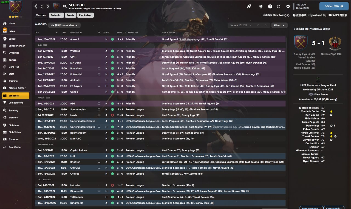Open the Inbox envelope icon with 149 badge
Image resolution: width=351 pixels, height=209 pixels.
point(5,31)
